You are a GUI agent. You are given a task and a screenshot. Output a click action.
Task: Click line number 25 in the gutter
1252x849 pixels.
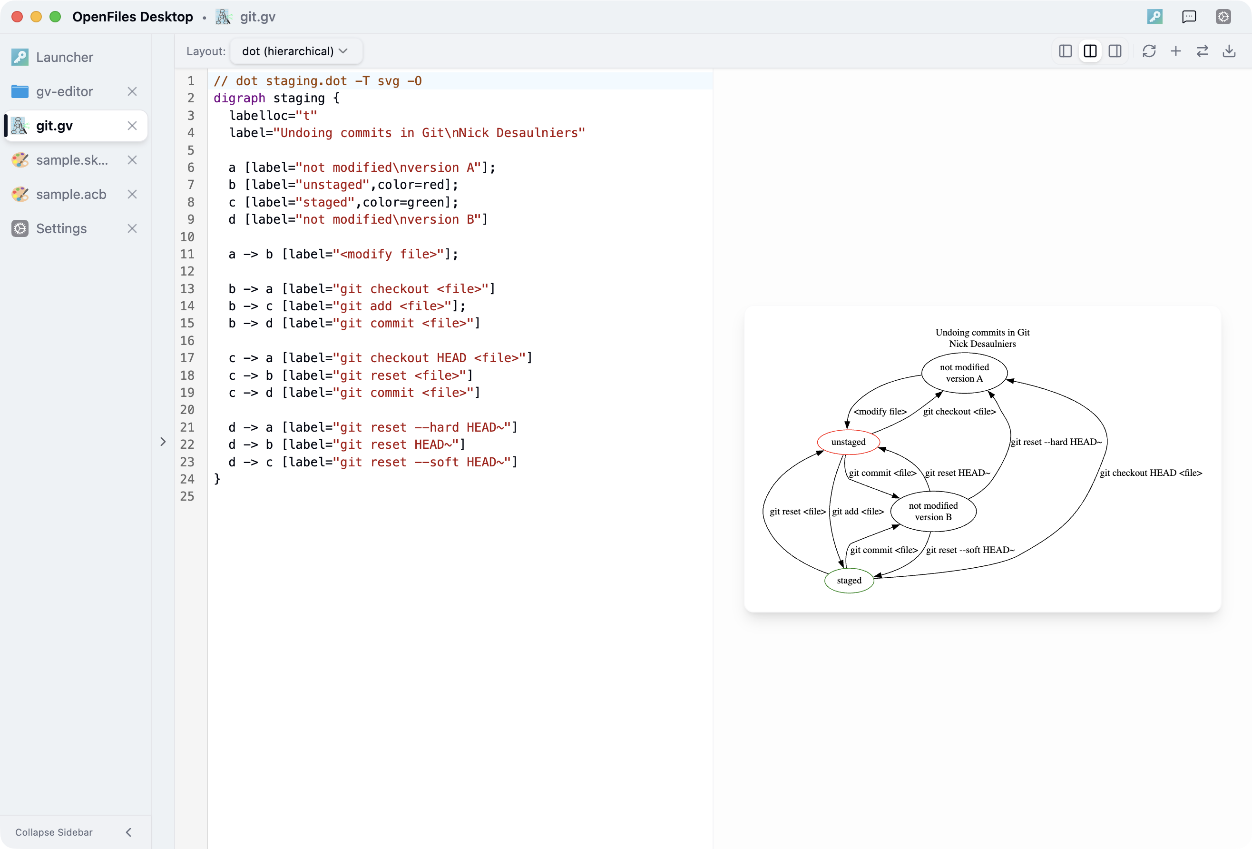pos(187,496)
